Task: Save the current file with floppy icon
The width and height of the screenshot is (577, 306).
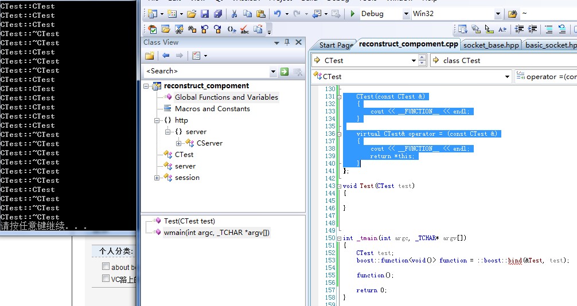Action: [x=205, y=14]
